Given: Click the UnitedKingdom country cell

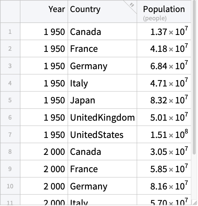Looking at the screenshot, I should coord(102,117).
